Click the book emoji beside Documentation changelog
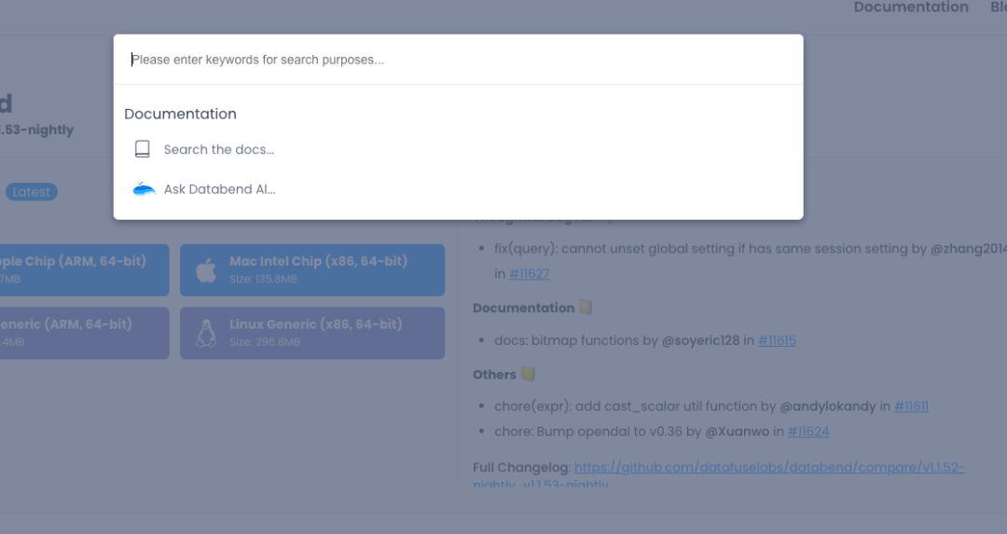 click(x=585, y=308)
